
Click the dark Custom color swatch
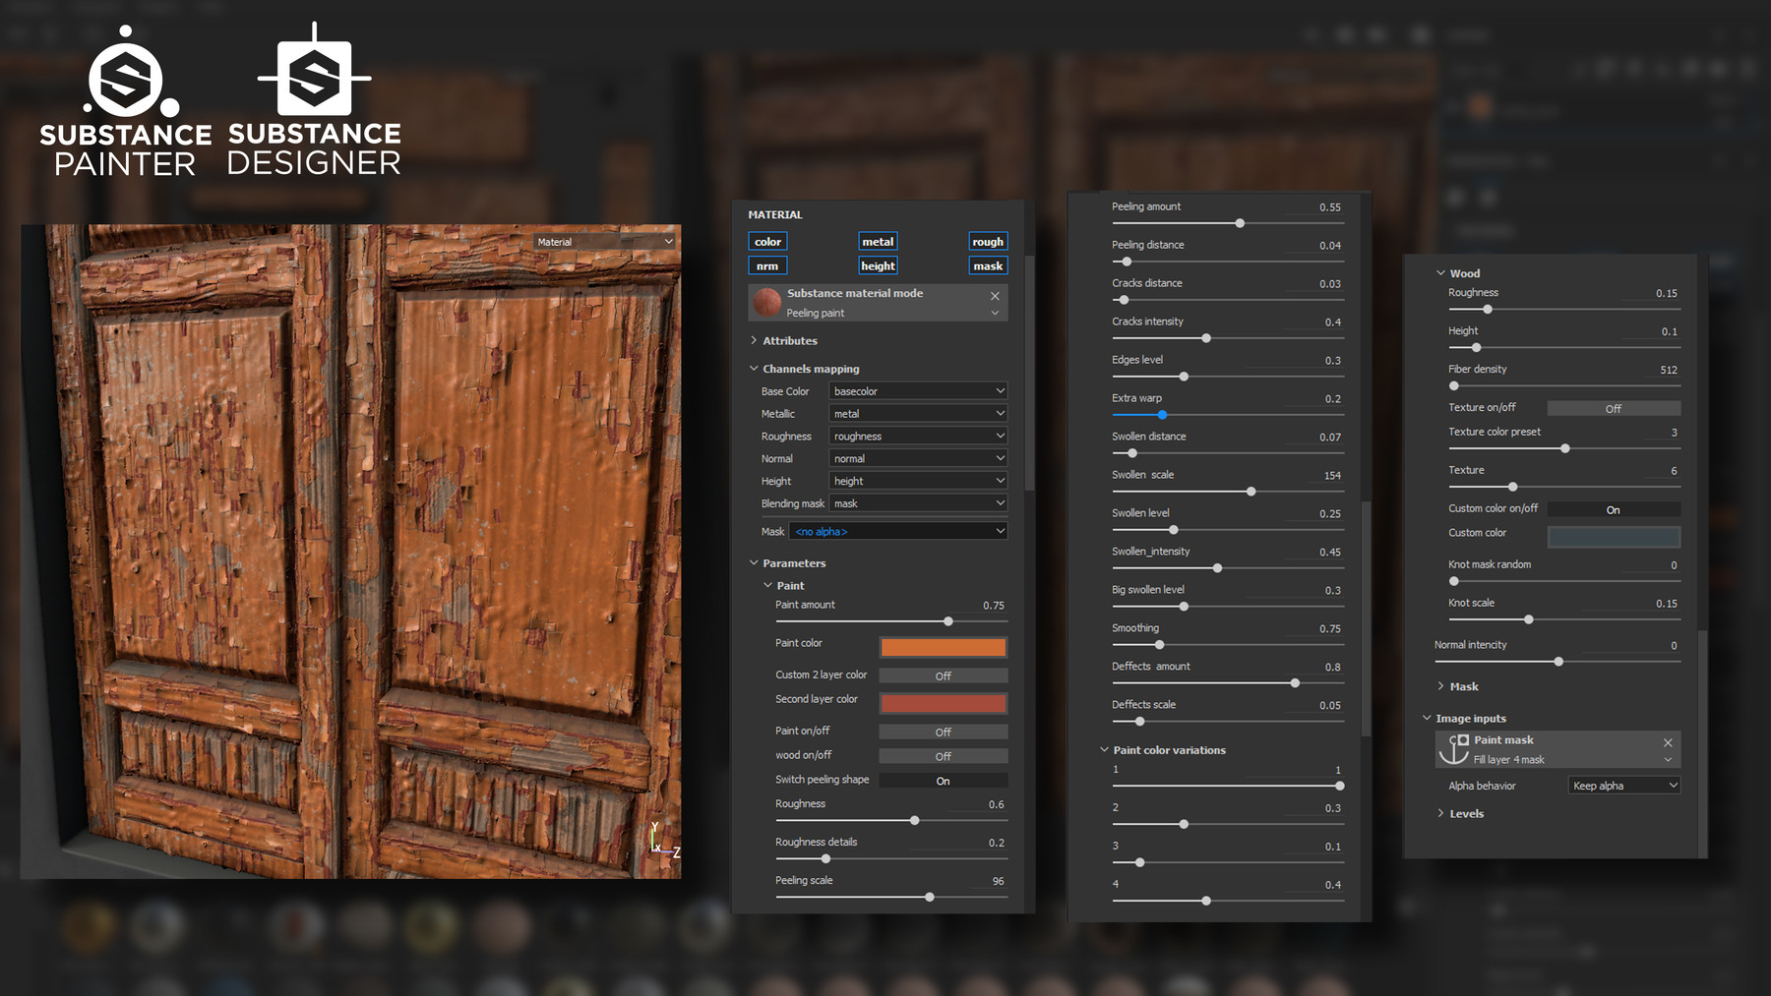1614,537
